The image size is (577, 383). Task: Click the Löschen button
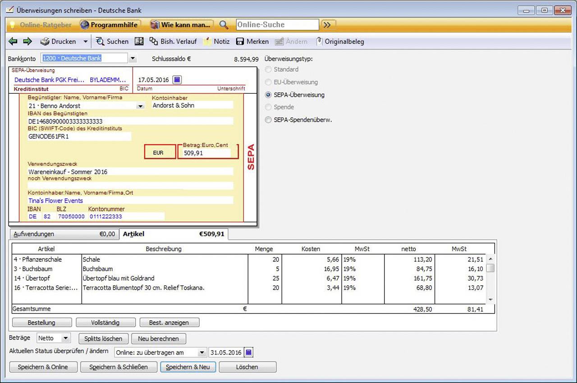tap(247, 367)
